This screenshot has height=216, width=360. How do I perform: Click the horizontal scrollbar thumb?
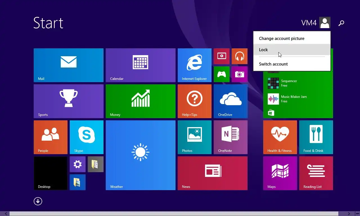[x=174, y=214]
